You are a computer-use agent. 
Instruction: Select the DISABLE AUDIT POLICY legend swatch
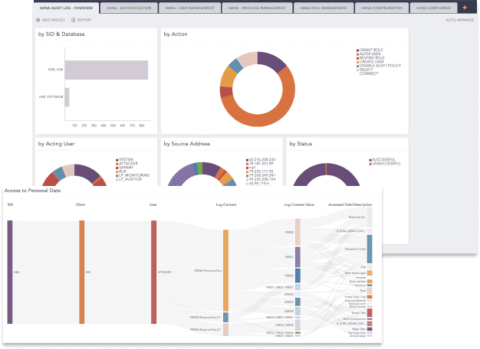[x=357, y=66]
